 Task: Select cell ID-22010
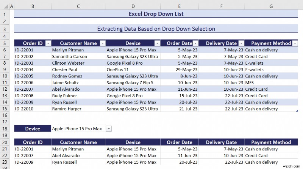pyautogui.click(x=33, y=109)
